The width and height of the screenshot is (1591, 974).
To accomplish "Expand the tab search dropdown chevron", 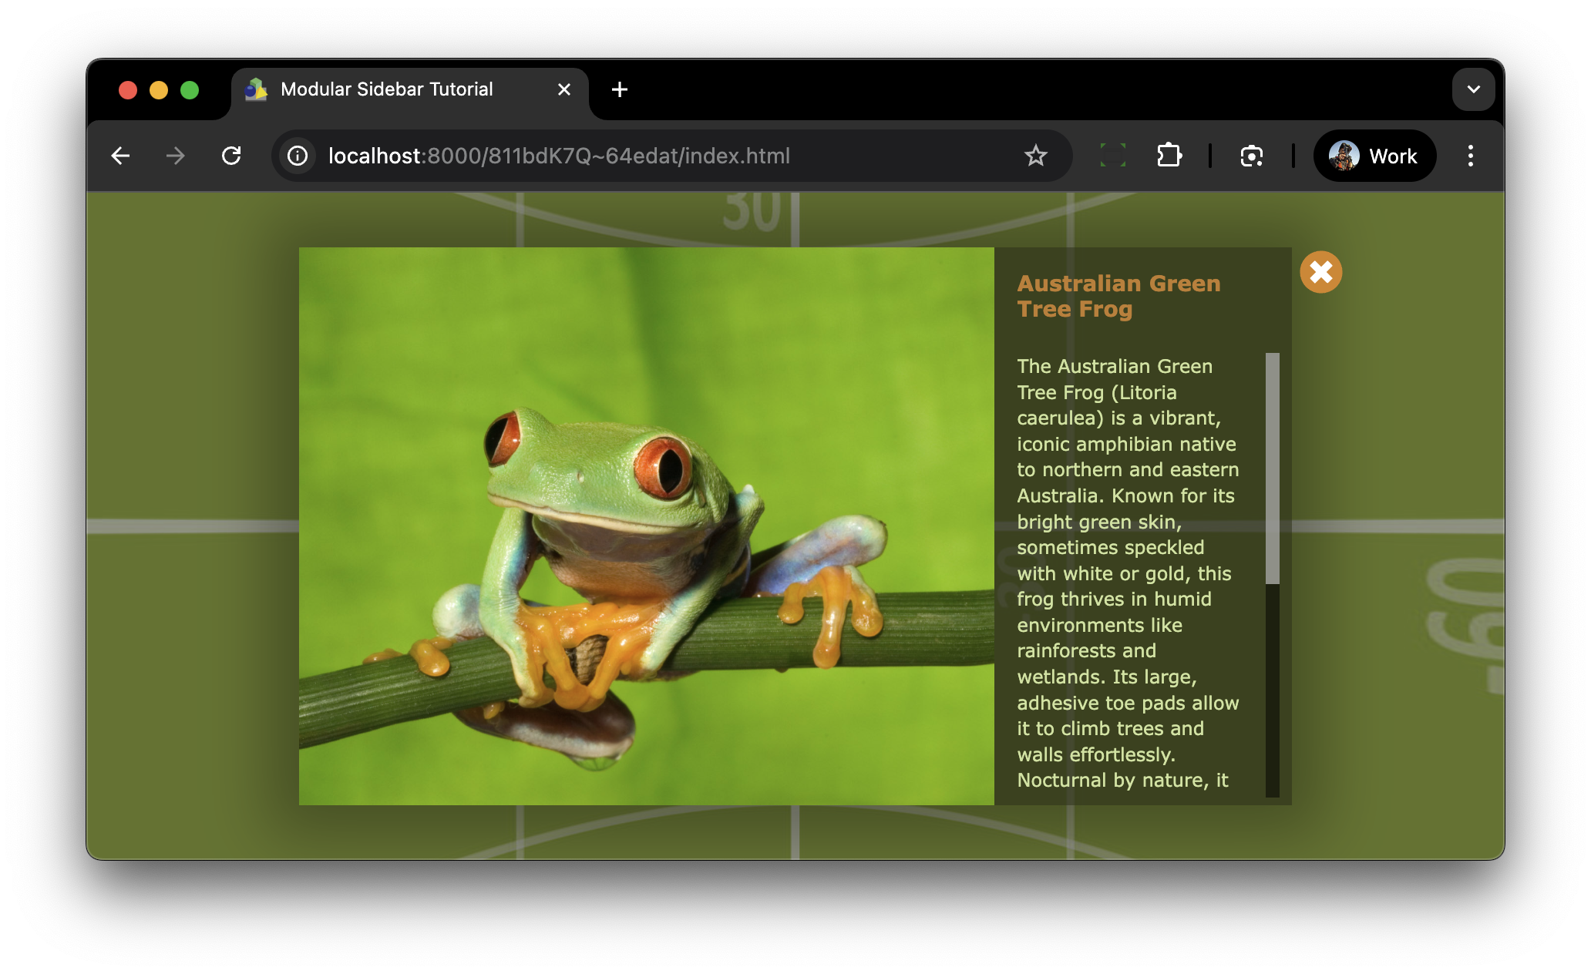I will point(1473,89).
